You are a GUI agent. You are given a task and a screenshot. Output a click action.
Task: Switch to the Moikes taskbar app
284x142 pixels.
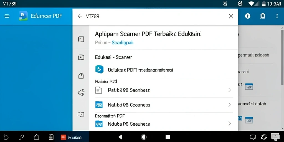tap(71, 137)
